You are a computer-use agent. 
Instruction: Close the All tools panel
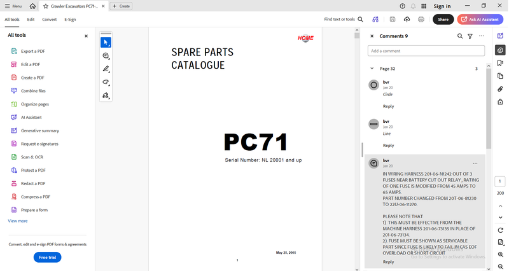click(86, 36)
